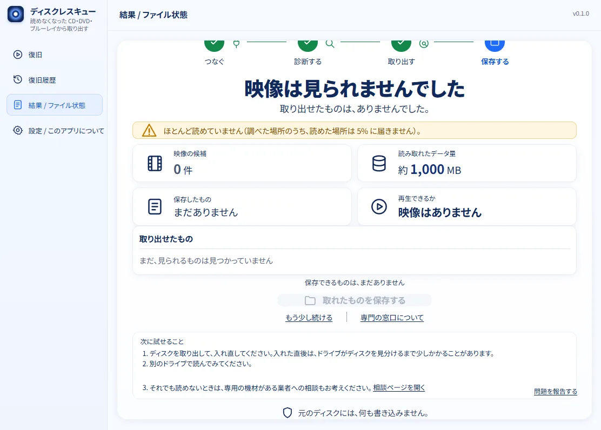Click the shield icon near the bottom

(288, 412)
